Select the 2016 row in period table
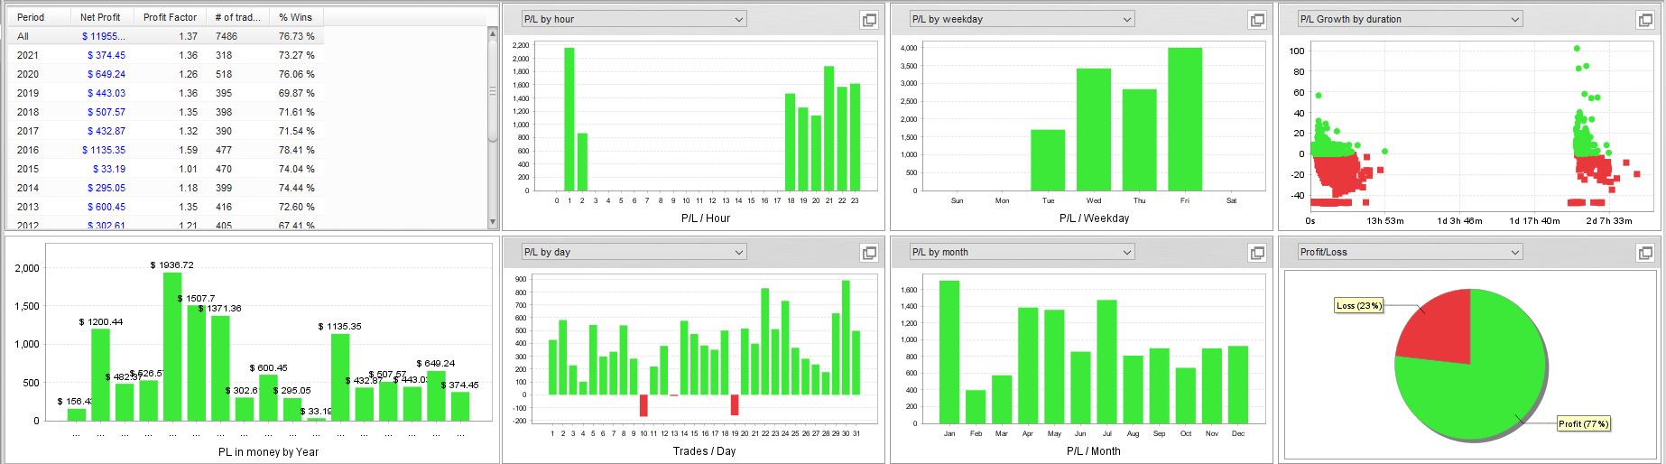Screen dimensions: 1666x464 pos(166,150)
